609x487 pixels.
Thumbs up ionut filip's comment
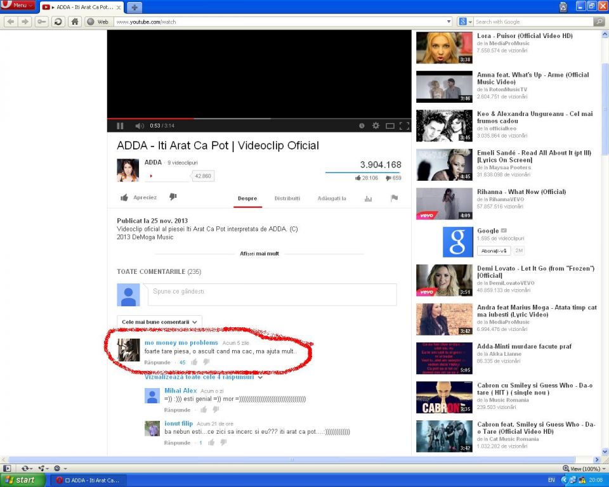pyautogui.click(x=211, y=443)
